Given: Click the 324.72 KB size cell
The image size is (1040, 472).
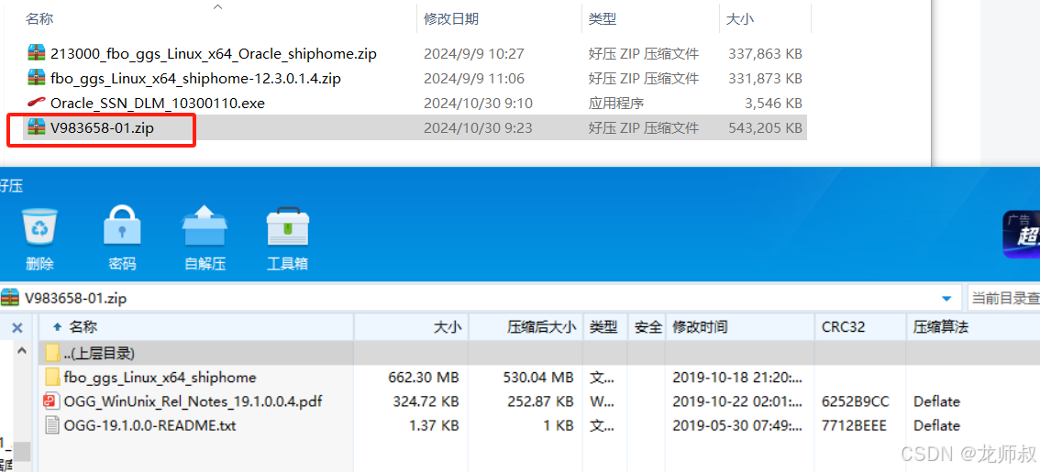Looking at the screenshot, I should pos(426,401).
